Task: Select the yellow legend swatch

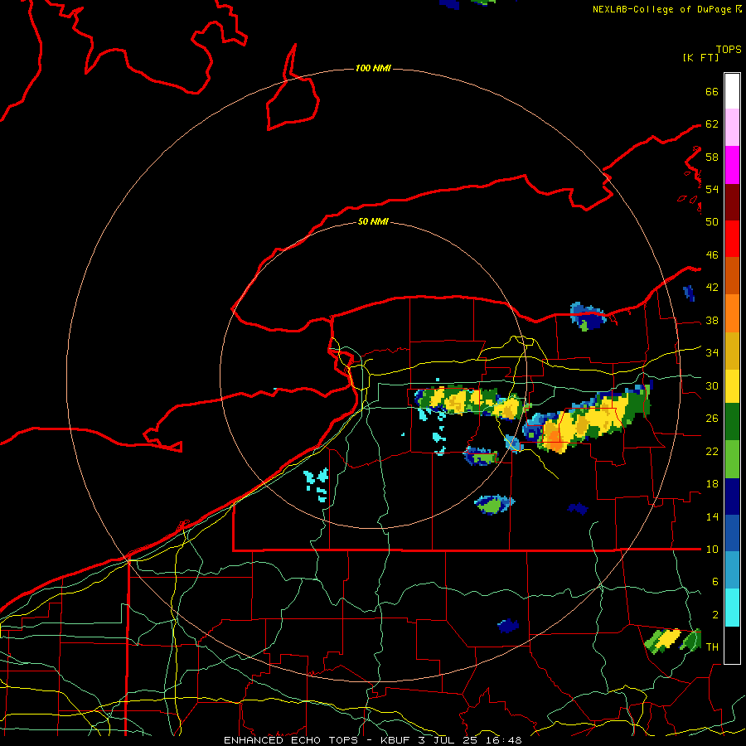Action: (x=732, y=386)
